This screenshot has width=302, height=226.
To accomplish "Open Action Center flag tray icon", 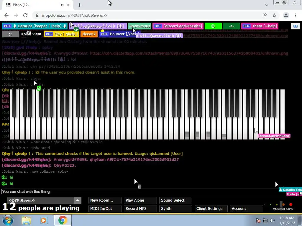I will (x=258, y=220).
